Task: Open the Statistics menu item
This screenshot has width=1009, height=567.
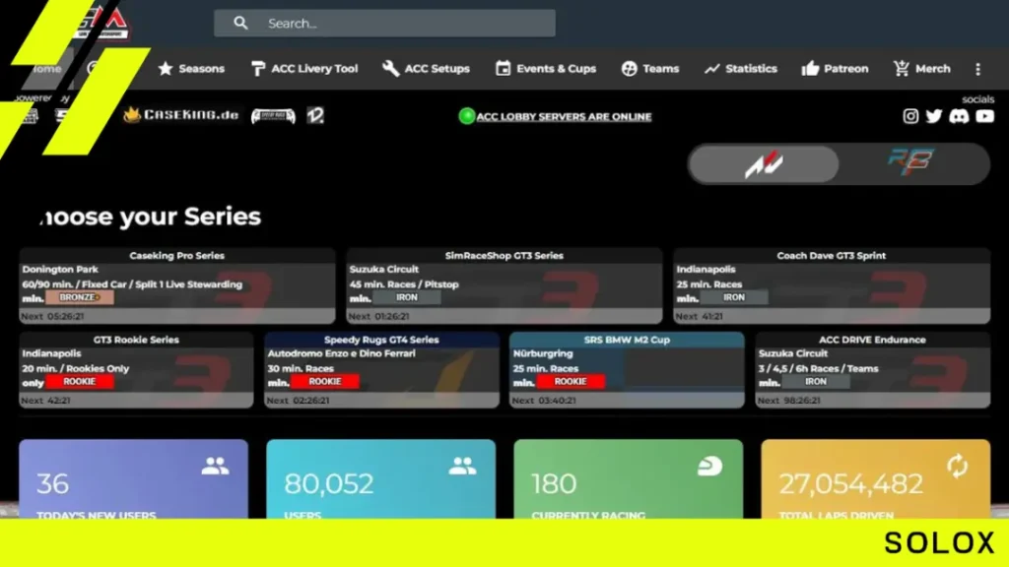Action: (741, 69)
